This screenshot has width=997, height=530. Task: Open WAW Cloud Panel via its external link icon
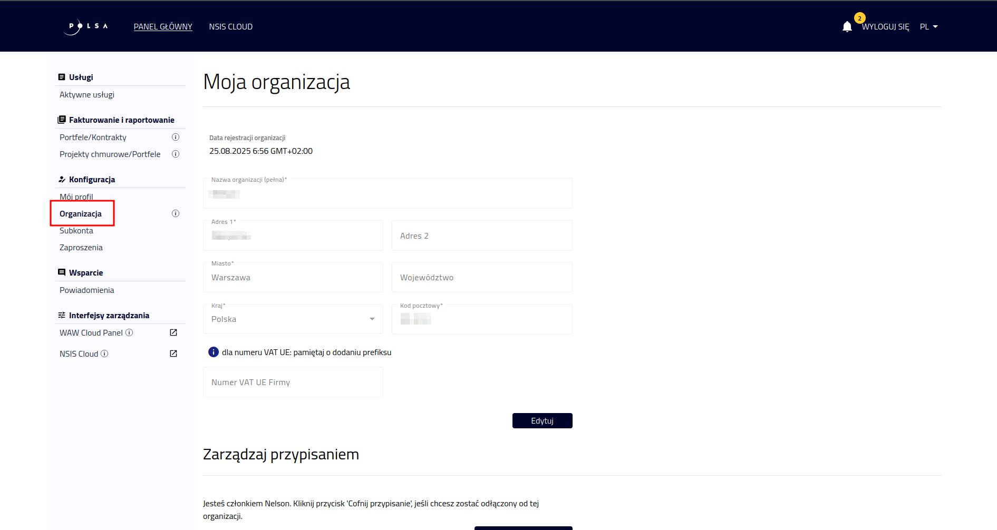coord(173,332)
